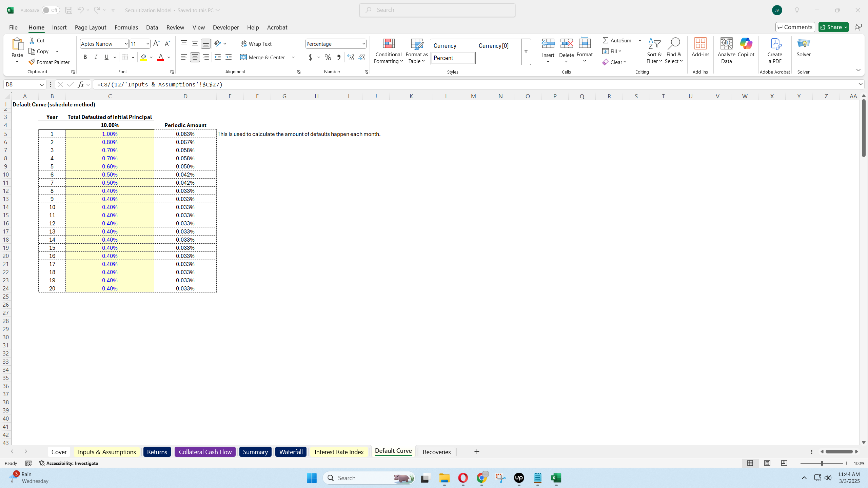Viewport: 868px width, 488px height.
Task: Open the font size dropdown
Action: tap(148, 44)
